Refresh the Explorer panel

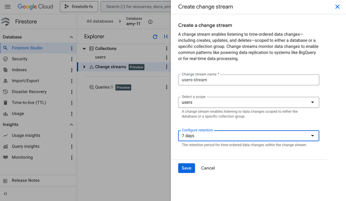tap(155, 37)
